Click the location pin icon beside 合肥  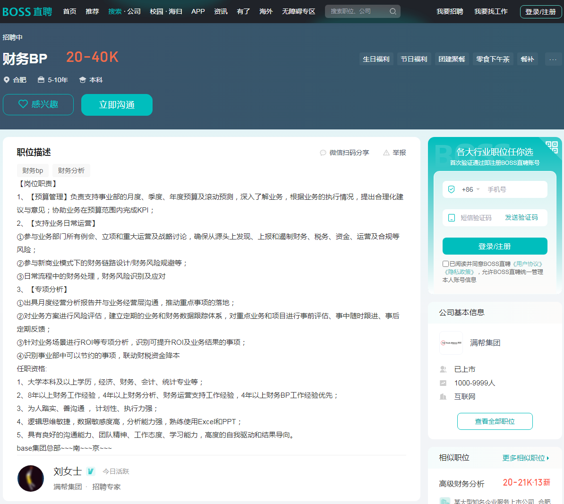(6, 80)
